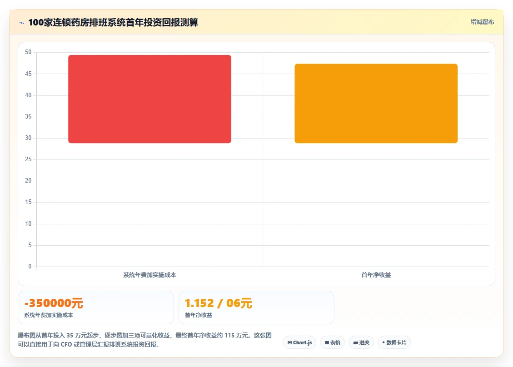Select the 数据卡片 tag chip

click(394, 342)
